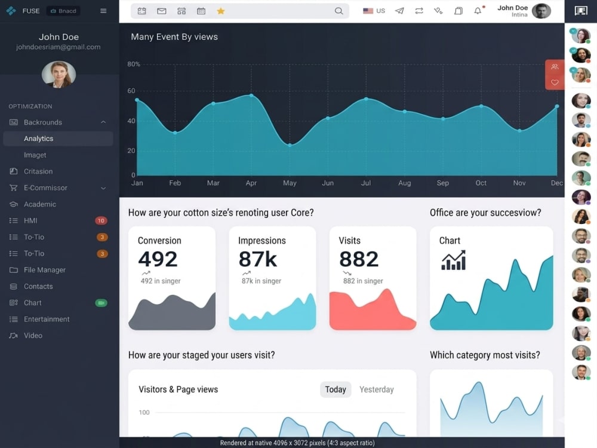Open the calendar-check shortcut in toolbar
Image resolution: width=597 pixels, height=448 pixels.
click(141, 11)
